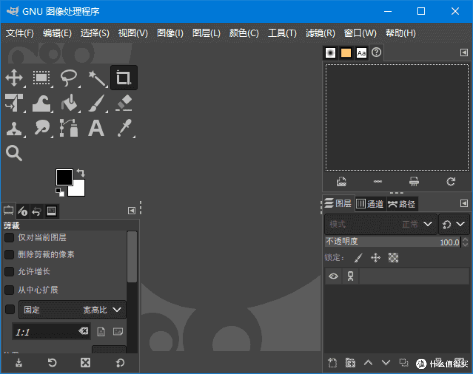This screenshot has height=374, width=473.
Task: Select the Crop tool
Action: [x=124, y=78]
